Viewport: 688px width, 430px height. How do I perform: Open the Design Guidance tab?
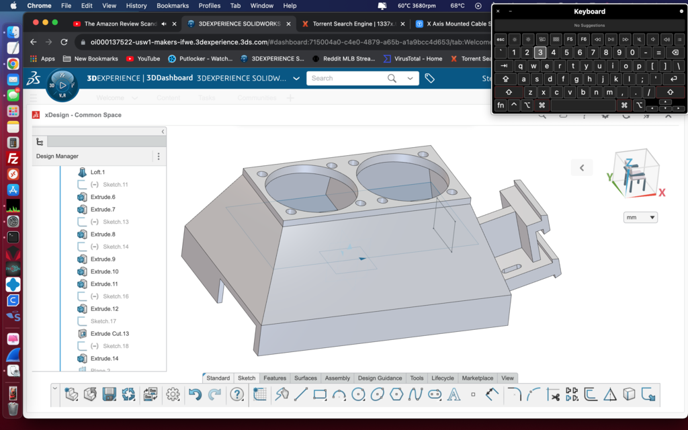(380, 378)
